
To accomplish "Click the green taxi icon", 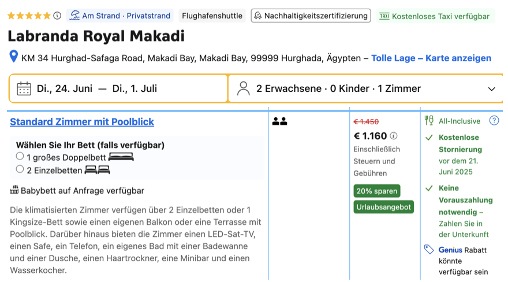I will coord(384,16).
